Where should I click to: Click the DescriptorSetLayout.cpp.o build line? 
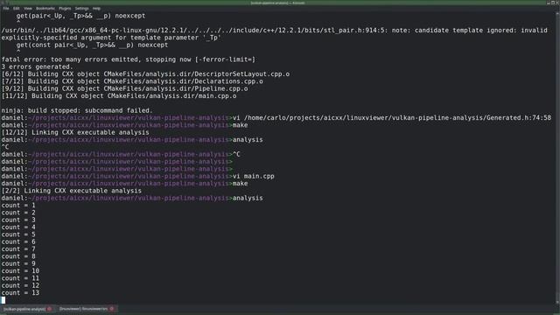click(145, 73)
